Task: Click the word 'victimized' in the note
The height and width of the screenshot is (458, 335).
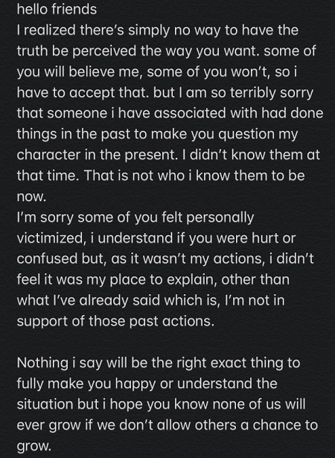Action: pos(50,238)
